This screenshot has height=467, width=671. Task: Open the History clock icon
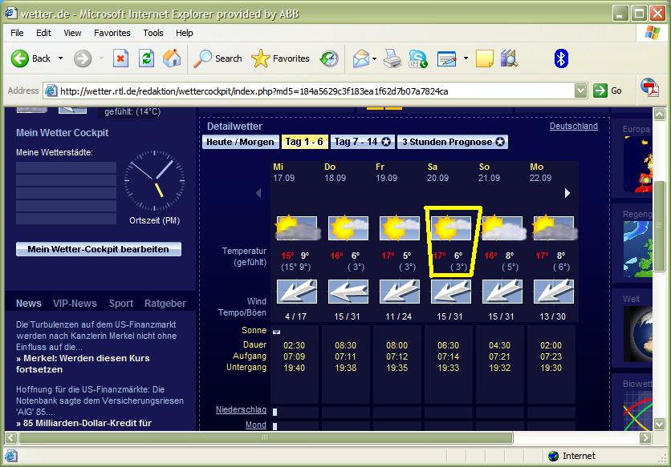329,58
